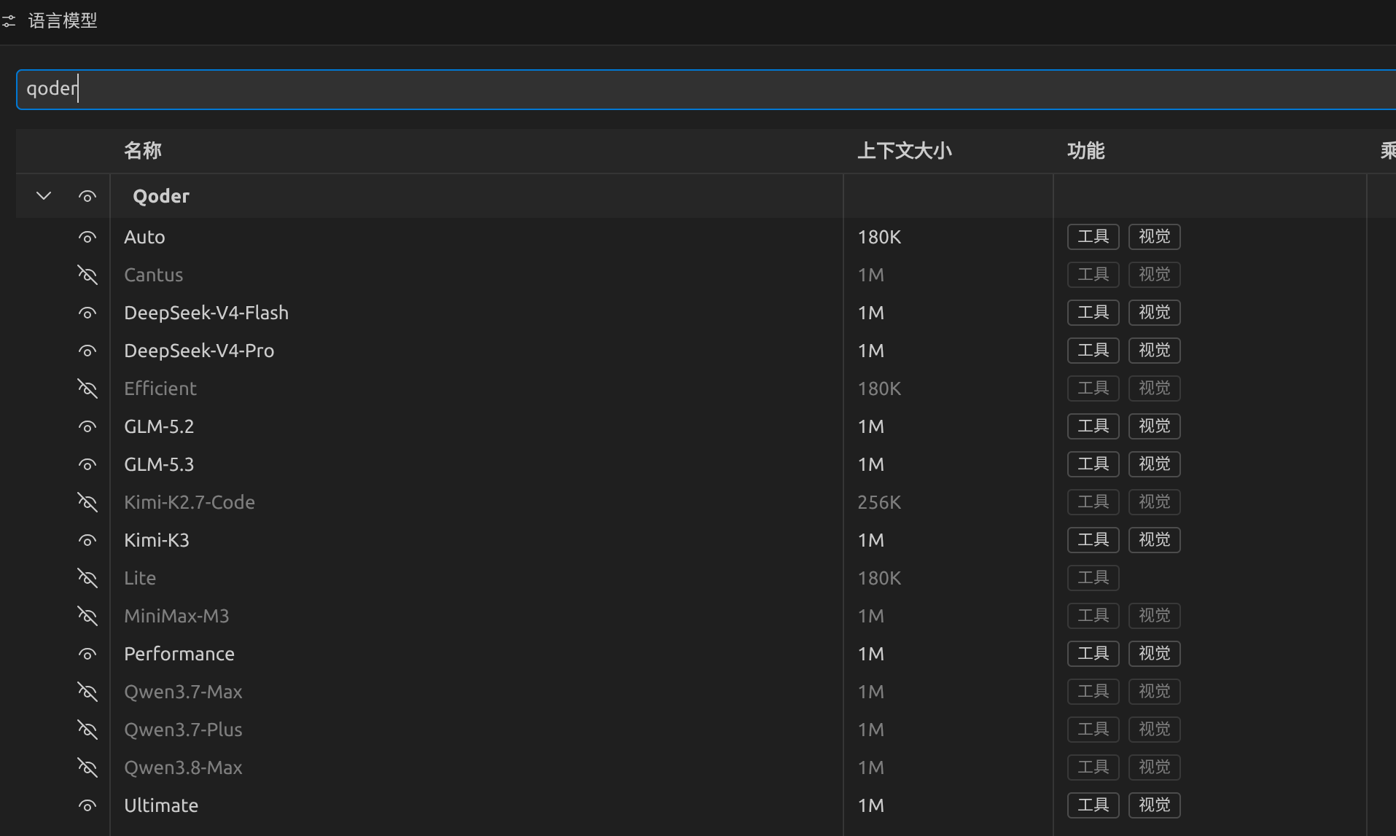The image size is (1396, 836).
Task: Click the 名称 column header
Action: [x=143, y=151]
